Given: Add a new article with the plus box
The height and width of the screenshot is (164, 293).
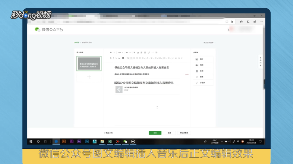Looking at the screenshot, I should click(x=89, y=77).
